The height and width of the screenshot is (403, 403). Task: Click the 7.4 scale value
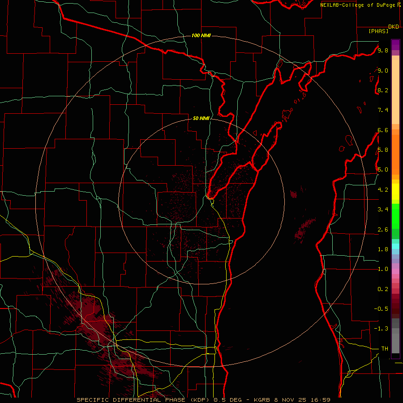point(383,110)
